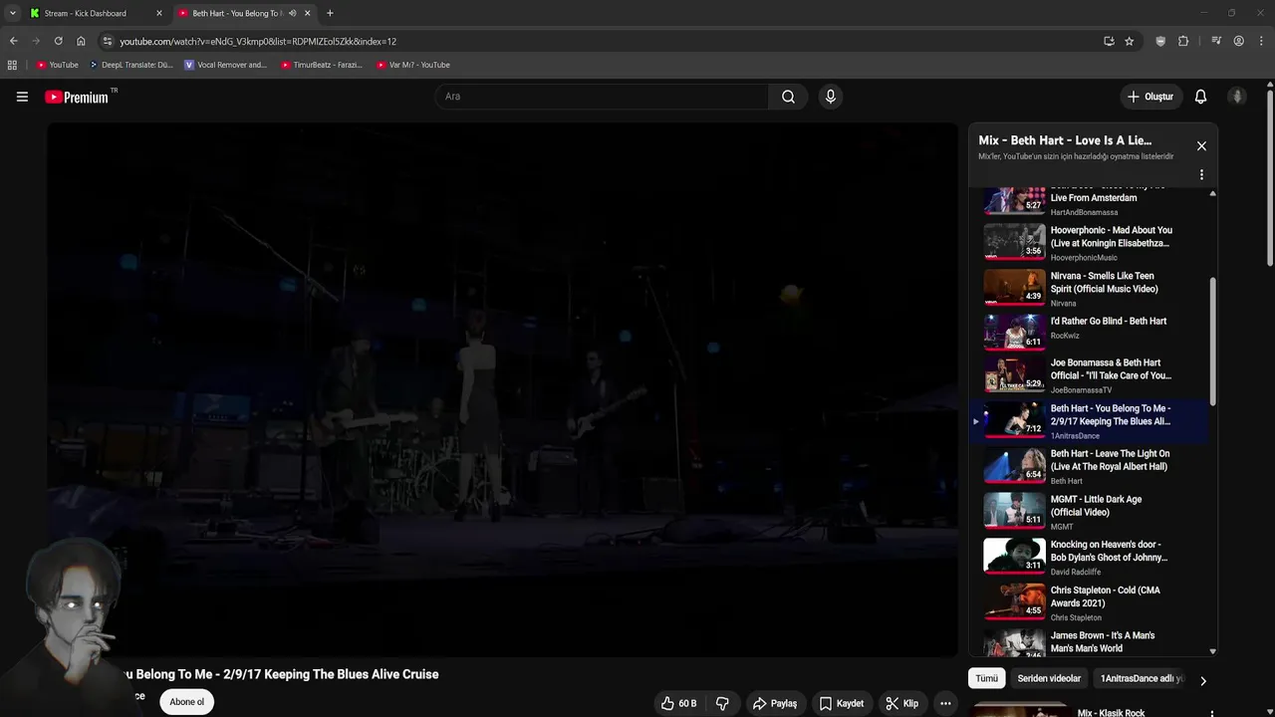1275x717 pixels.
Task: Close the Beth Hart YouTube tab
Action: coord(307,13)
